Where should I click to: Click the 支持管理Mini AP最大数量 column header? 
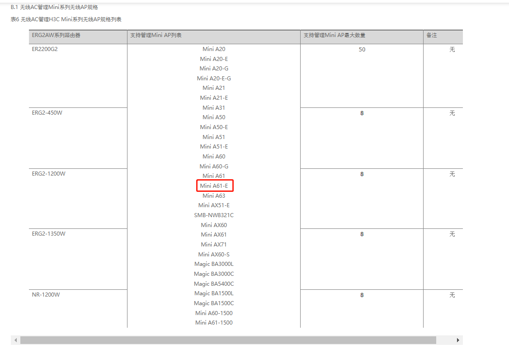tap(362, 37)
